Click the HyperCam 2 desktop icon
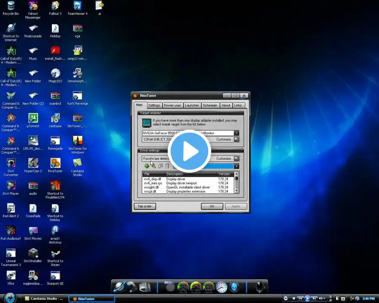The height and width of the screenshot is (303, 379). [33, 166]
